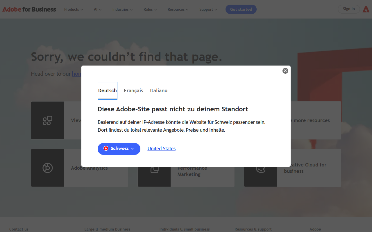Follow the United States link
The image size is (372, 232).
[162, 148]
